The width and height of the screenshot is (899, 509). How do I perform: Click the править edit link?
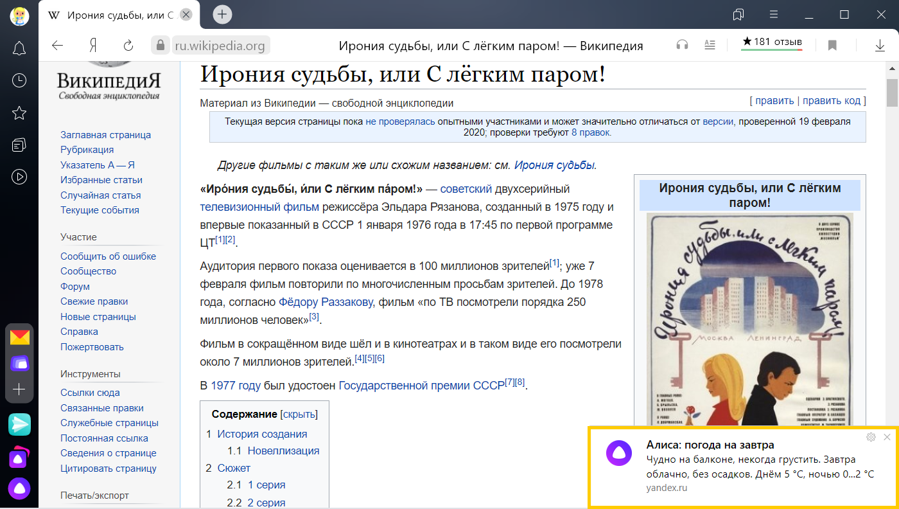pos(774,101)
